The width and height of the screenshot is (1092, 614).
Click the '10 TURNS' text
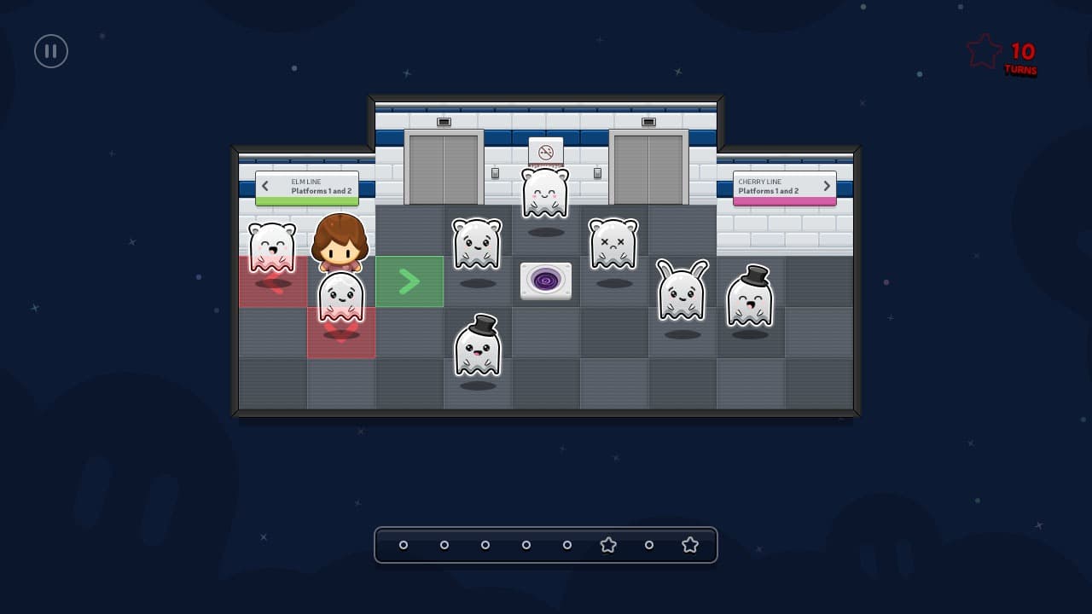[x=1021, y=59]
